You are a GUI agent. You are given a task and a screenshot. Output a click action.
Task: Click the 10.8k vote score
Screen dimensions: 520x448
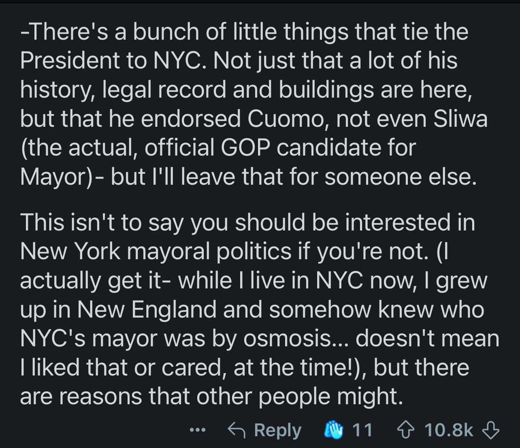tap(449, 430)
